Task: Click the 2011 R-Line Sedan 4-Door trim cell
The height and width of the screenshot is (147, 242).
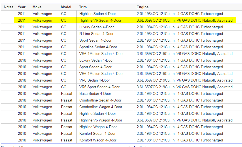Action: click(96, 34)
